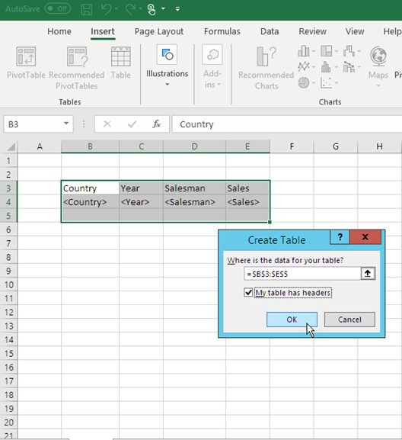Toggle My table has headers checkbox

[248, 292]
